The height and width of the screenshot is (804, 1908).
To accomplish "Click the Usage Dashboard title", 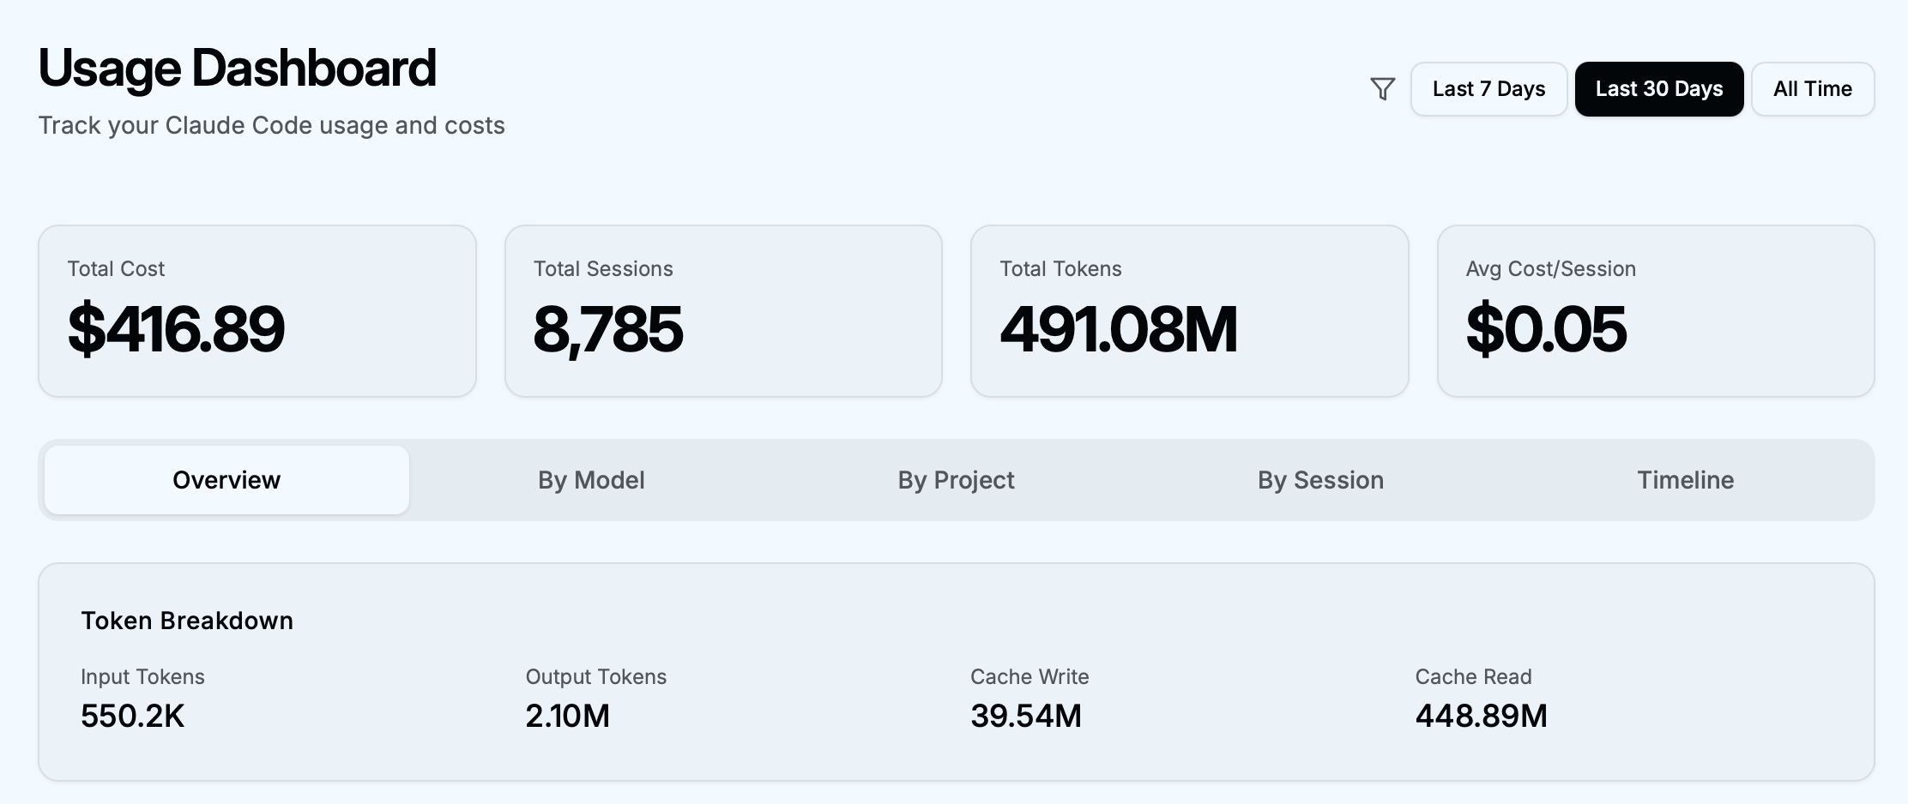I will (x=238, y=68).
